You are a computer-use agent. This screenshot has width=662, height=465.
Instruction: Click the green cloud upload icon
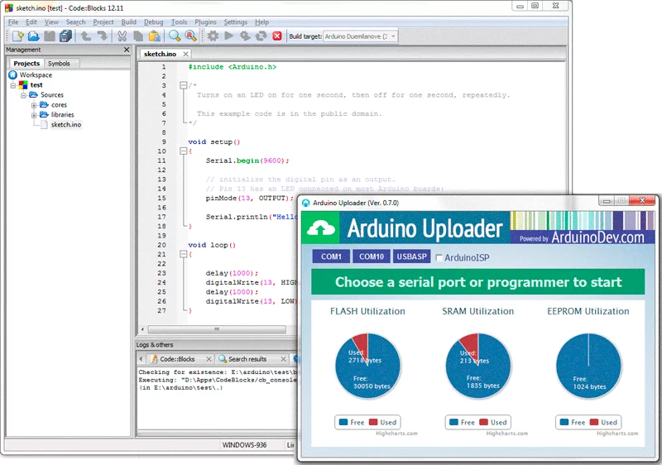tap(321, 228)
